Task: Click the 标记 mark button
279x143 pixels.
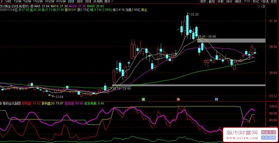Action: 256,2
